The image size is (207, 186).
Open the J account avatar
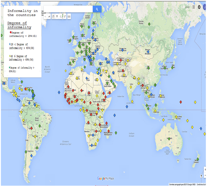[204, 7]
